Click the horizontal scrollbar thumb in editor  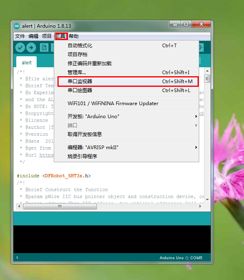(x=60, y=206)
